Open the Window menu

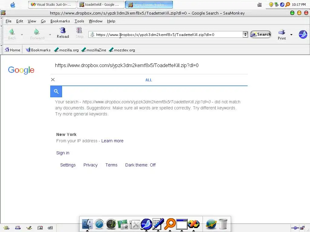point(95,21)
